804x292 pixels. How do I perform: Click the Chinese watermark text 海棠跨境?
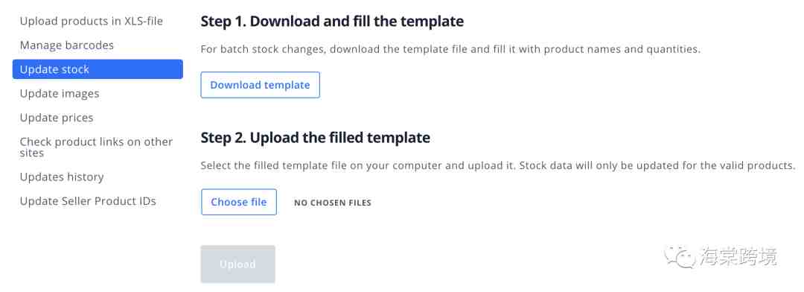click(738, 256)
